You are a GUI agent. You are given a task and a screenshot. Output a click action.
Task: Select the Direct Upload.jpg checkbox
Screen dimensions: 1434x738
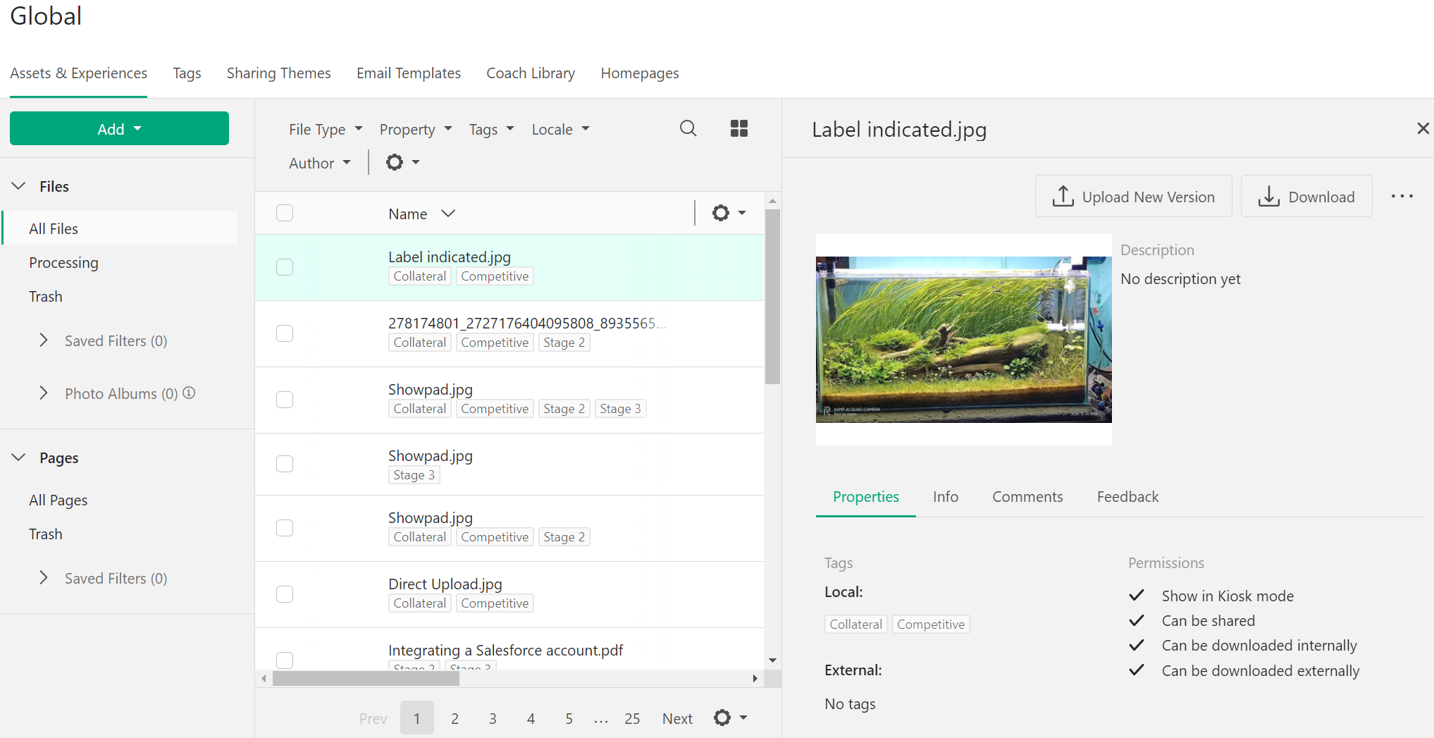pyautogui.click(x=285, y=594)
